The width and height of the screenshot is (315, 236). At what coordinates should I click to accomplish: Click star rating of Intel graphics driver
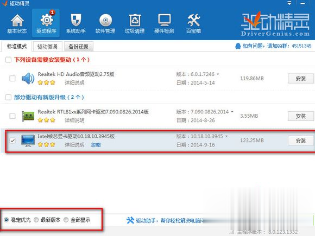pos(46,144)
